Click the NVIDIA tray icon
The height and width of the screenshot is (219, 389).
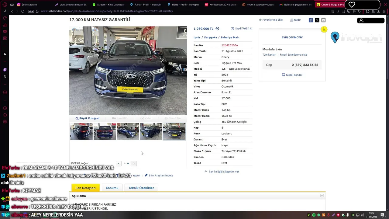[x=353, y=215]
